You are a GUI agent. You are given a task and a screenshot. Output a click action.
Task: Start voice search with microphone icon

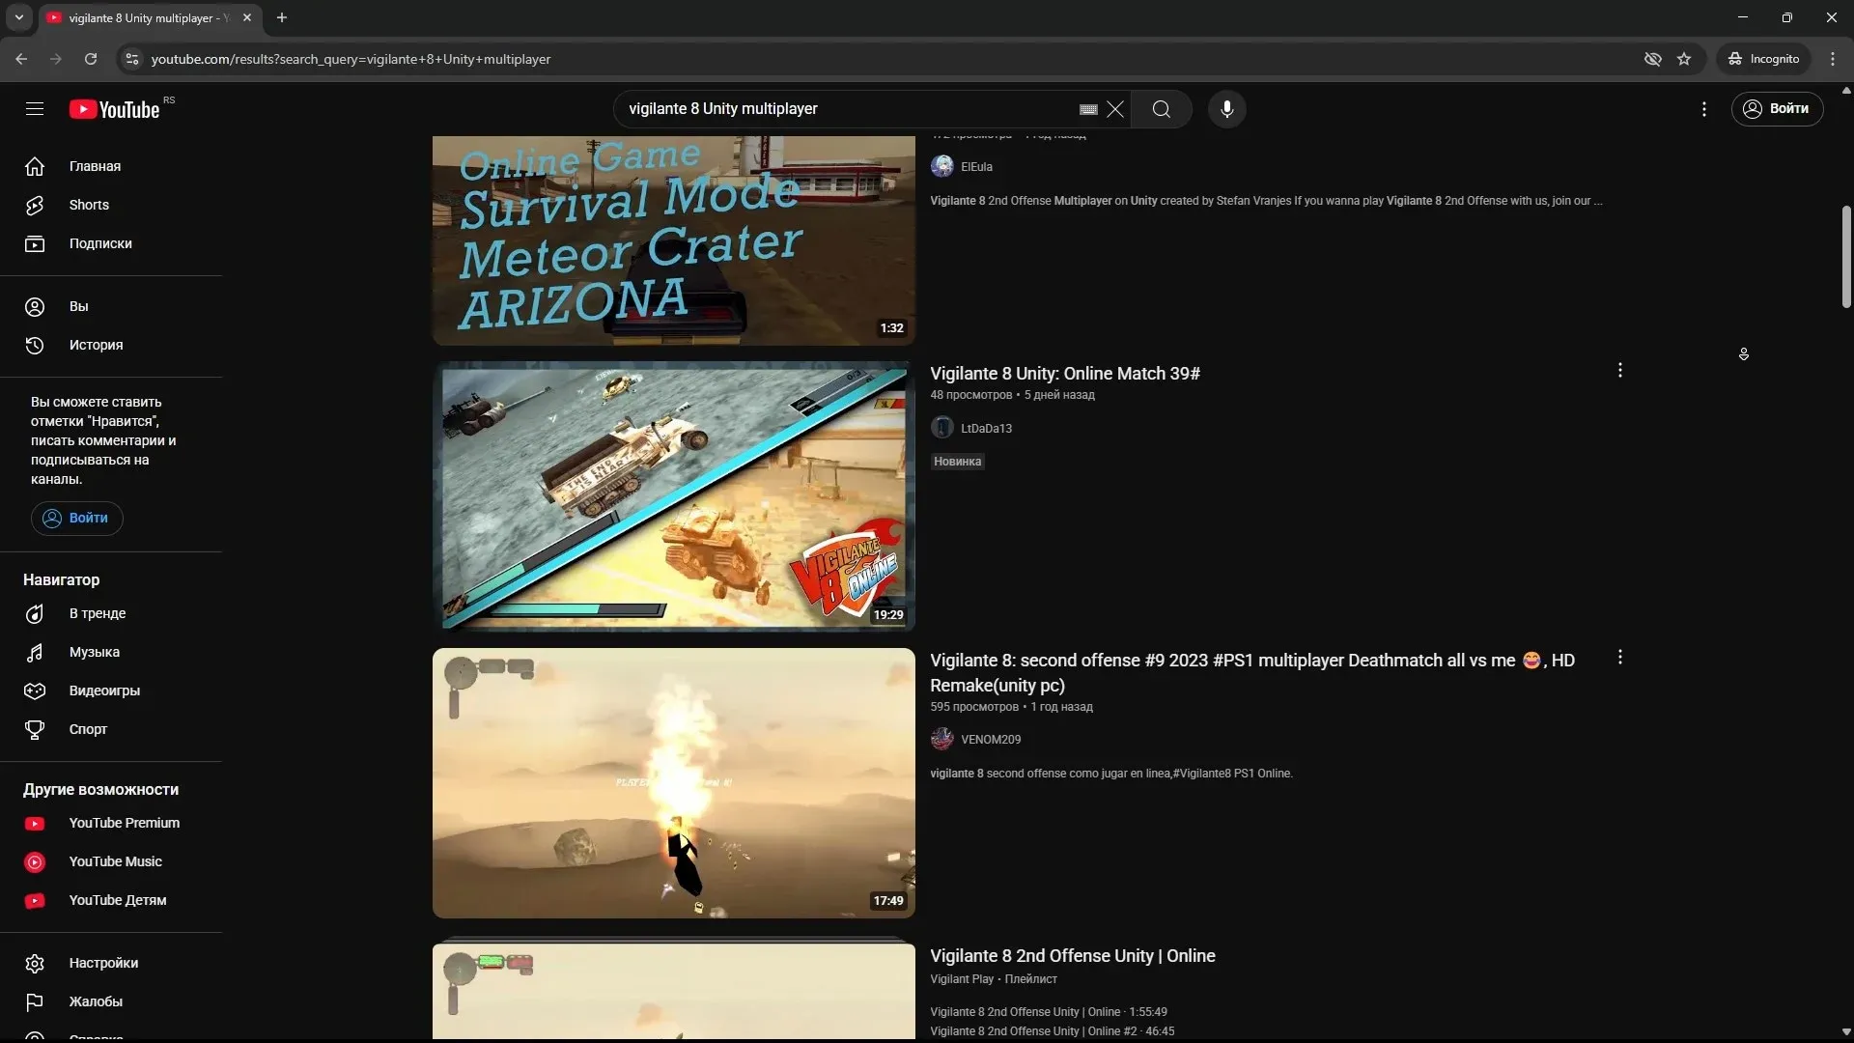coord(1226,109)
